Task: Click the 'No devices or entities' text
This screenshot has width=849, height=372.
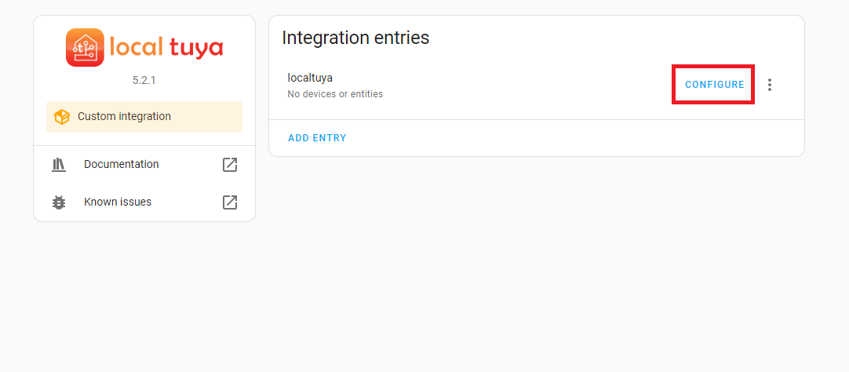Action: tap(335, 94)
